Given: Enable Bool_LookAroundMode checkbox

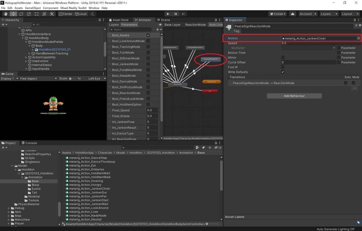Looking at the screenshot, I should 148,41.
